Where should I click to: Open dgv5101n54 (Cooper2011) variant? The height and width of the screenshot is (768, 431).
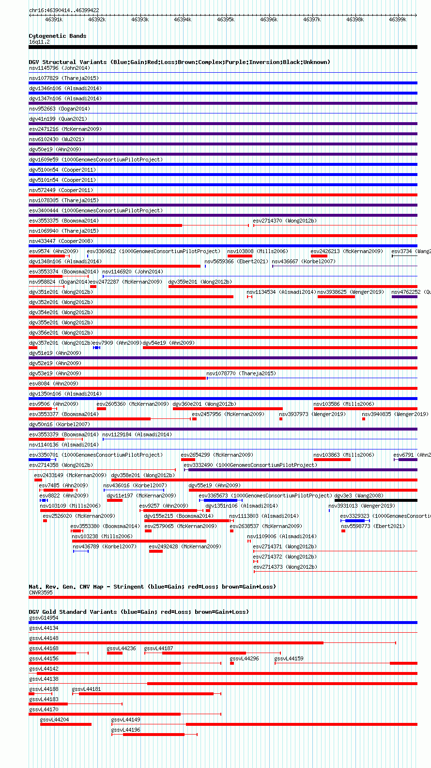coord(62,180)
